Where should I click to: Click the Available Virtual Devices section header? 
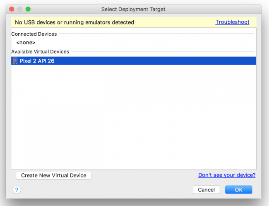pyautogui.click(x=40, y=51)
